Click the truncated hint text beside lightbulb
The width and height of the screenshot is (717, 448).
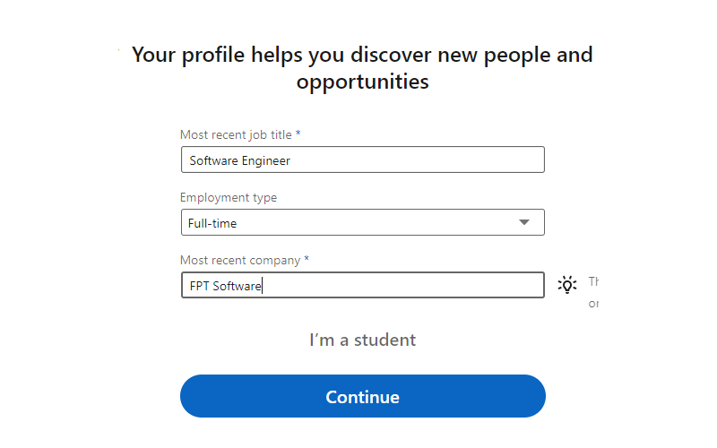[x=593, y=292]
